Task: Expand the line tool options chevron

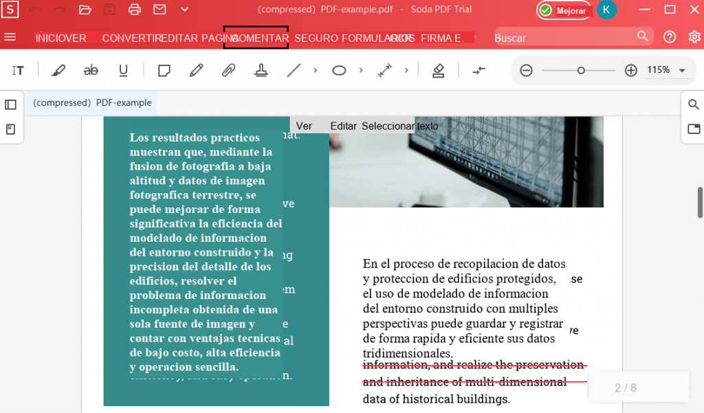Action: 315,71
